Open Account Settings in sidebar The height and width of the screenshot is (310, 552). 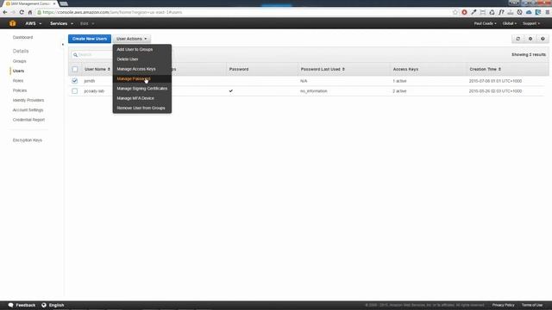(28, 110)
